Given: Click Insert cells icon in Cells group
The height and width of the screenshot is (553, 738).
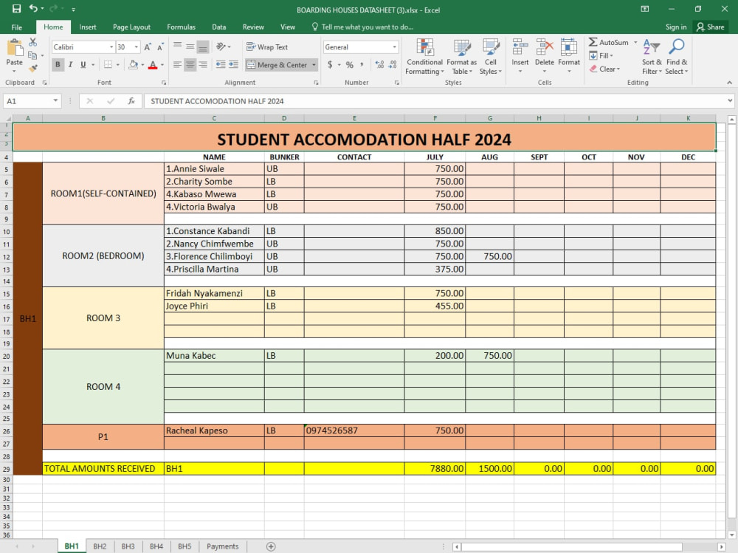Looking at the screenshot, I should [520, 47].
